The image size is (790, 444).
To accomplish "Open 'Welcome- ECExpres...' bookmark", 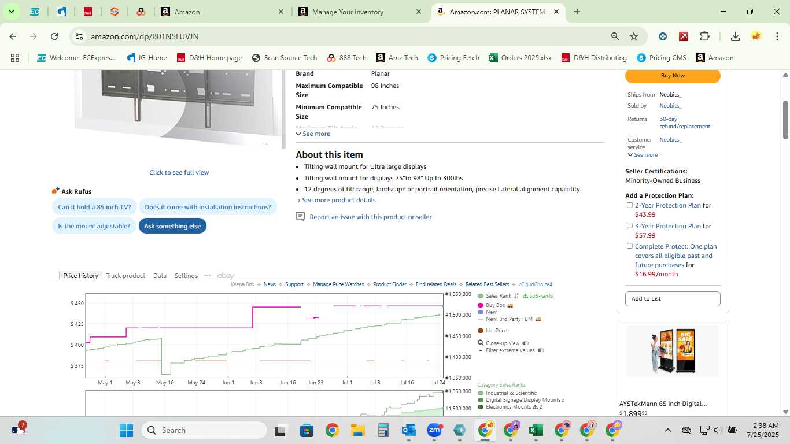I will pyautogui.click(x=76, y=58).
